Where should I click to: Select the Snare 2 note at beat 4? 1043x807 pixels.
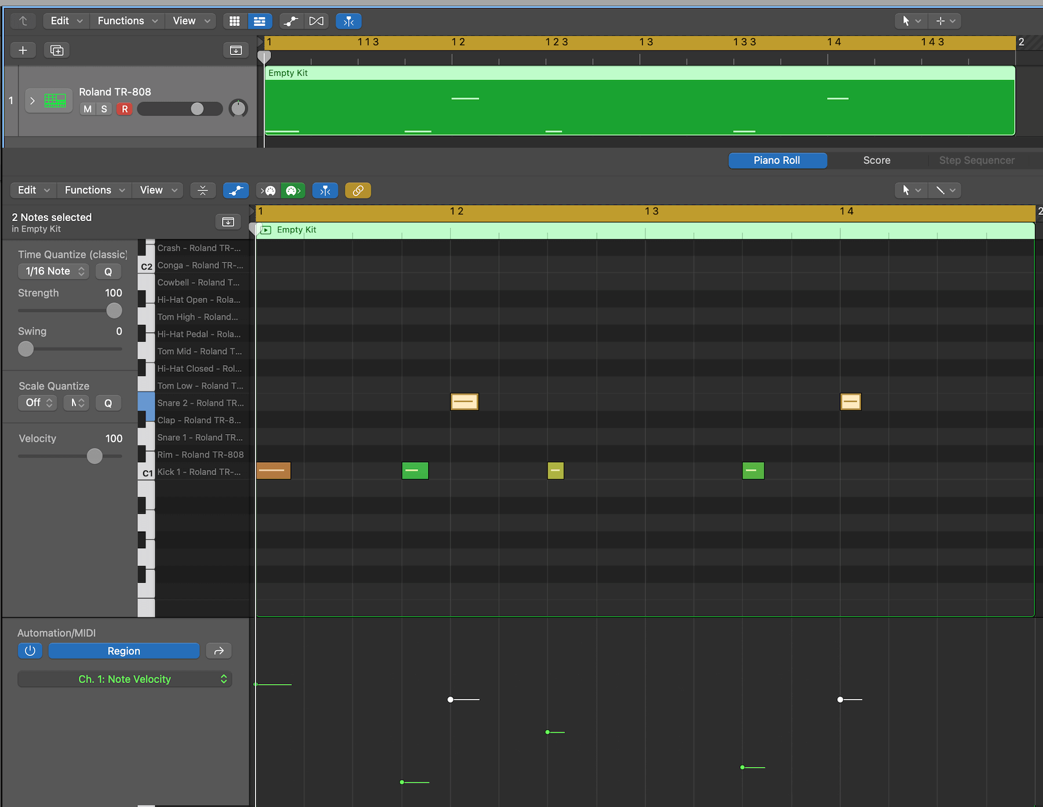tap(851, 401)
